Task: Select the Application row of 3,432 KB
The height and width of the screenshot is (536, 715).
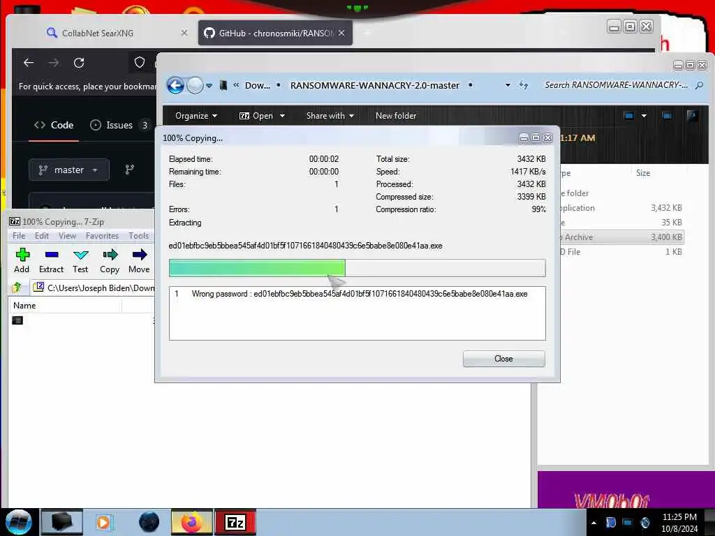Action: point(622,208)
